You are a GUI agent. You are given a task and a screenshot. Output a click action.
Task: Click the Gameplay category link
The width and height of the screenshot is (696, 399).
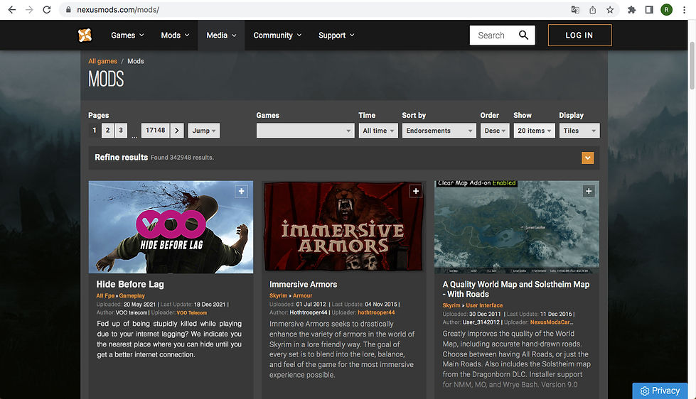(132, 296)
